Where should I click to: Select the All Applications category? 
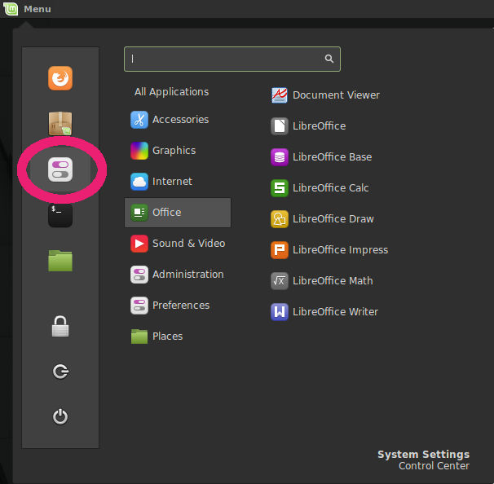tap(172, 91)
